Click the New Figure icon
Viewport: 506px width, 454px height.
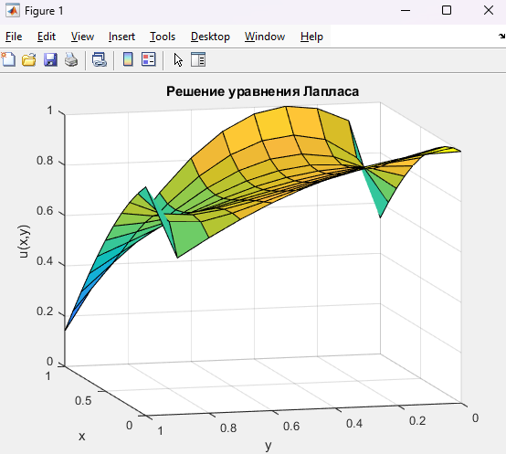click(x=8, y=59)
